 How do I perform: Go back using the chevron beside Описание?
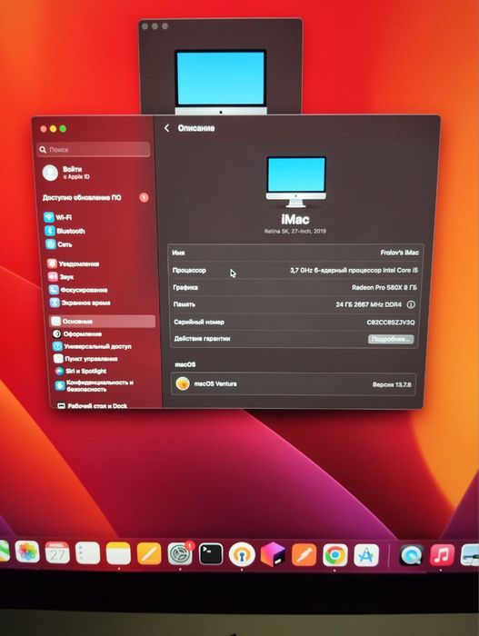pos(167,128)
